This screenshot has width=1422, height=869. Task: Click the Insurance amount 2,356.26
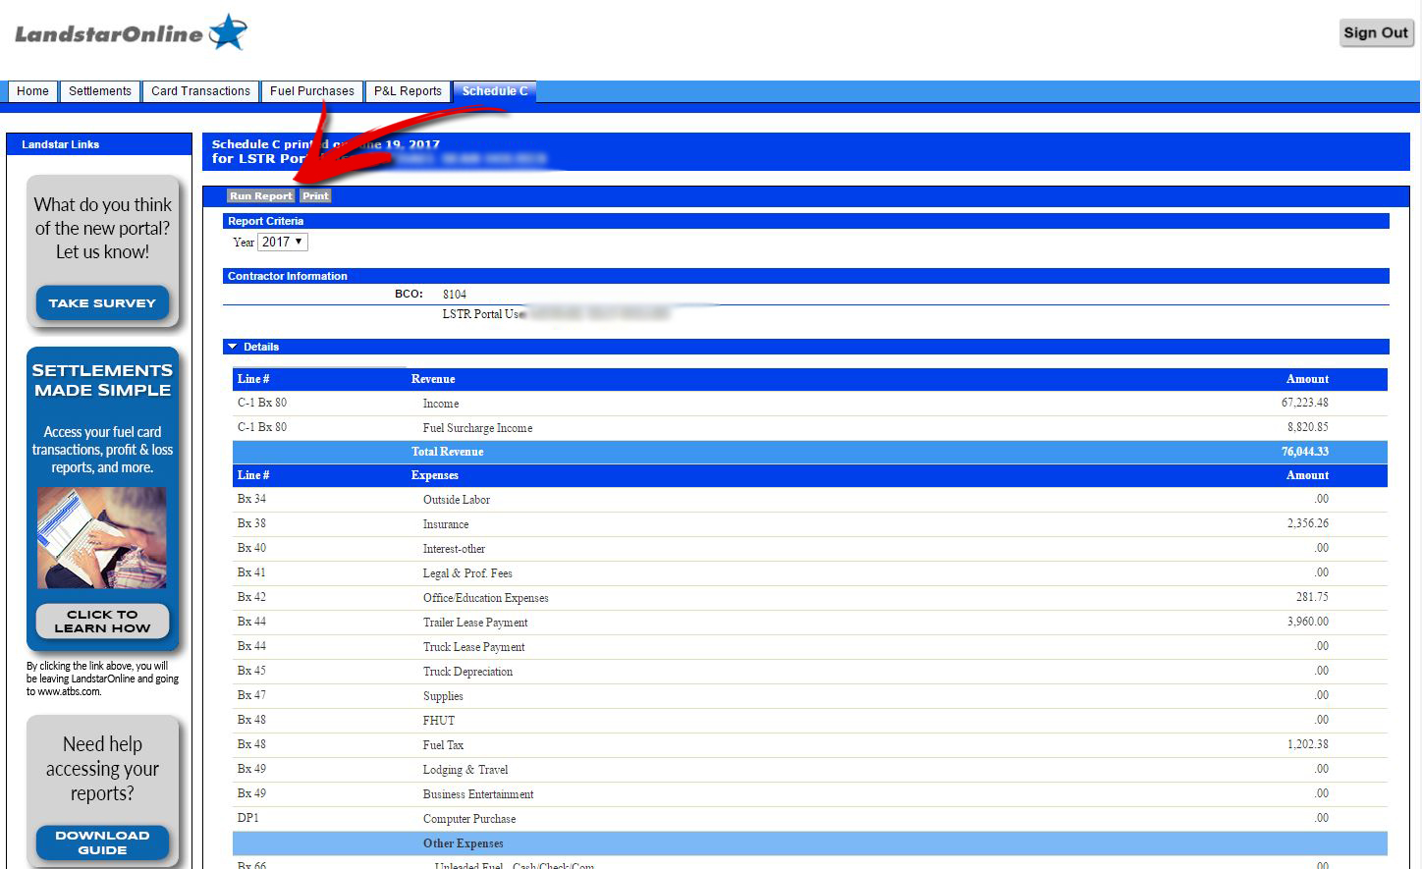[x=1308, y=523]
